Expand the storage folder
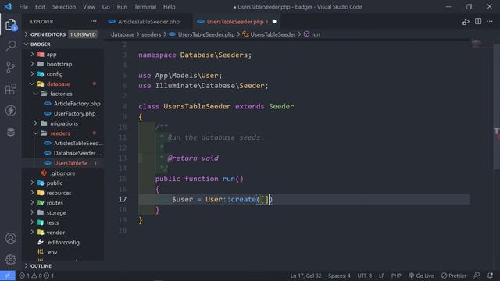500x281 pixels. pyautogui.click(x=56, y=212)
